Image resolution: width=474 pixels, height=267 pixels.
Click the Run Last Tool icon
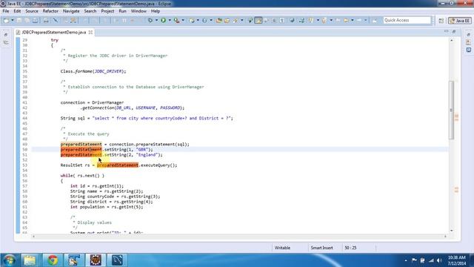click(x=176, y=20)
